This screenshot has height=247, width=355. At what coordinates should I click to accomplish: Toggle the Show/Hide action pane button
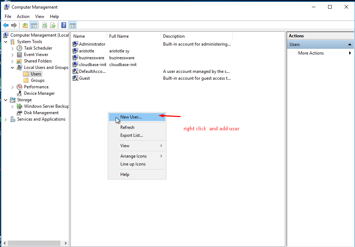tap(72, 25)
